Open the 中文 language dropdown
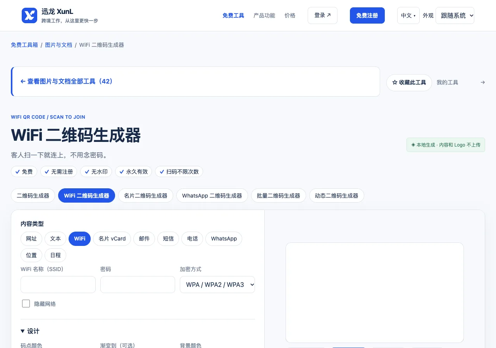 (408, 15)
